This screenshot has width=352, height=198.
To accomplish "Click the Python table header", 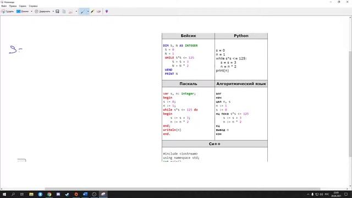I will pyautogui.click(x=241, y=36).
